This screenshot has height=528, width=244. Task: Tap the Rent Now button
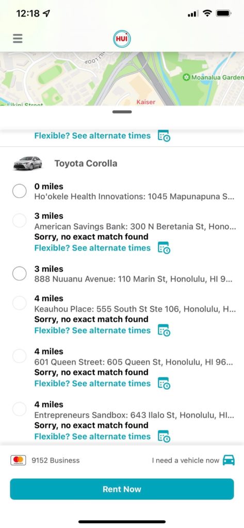click(122, 489)
